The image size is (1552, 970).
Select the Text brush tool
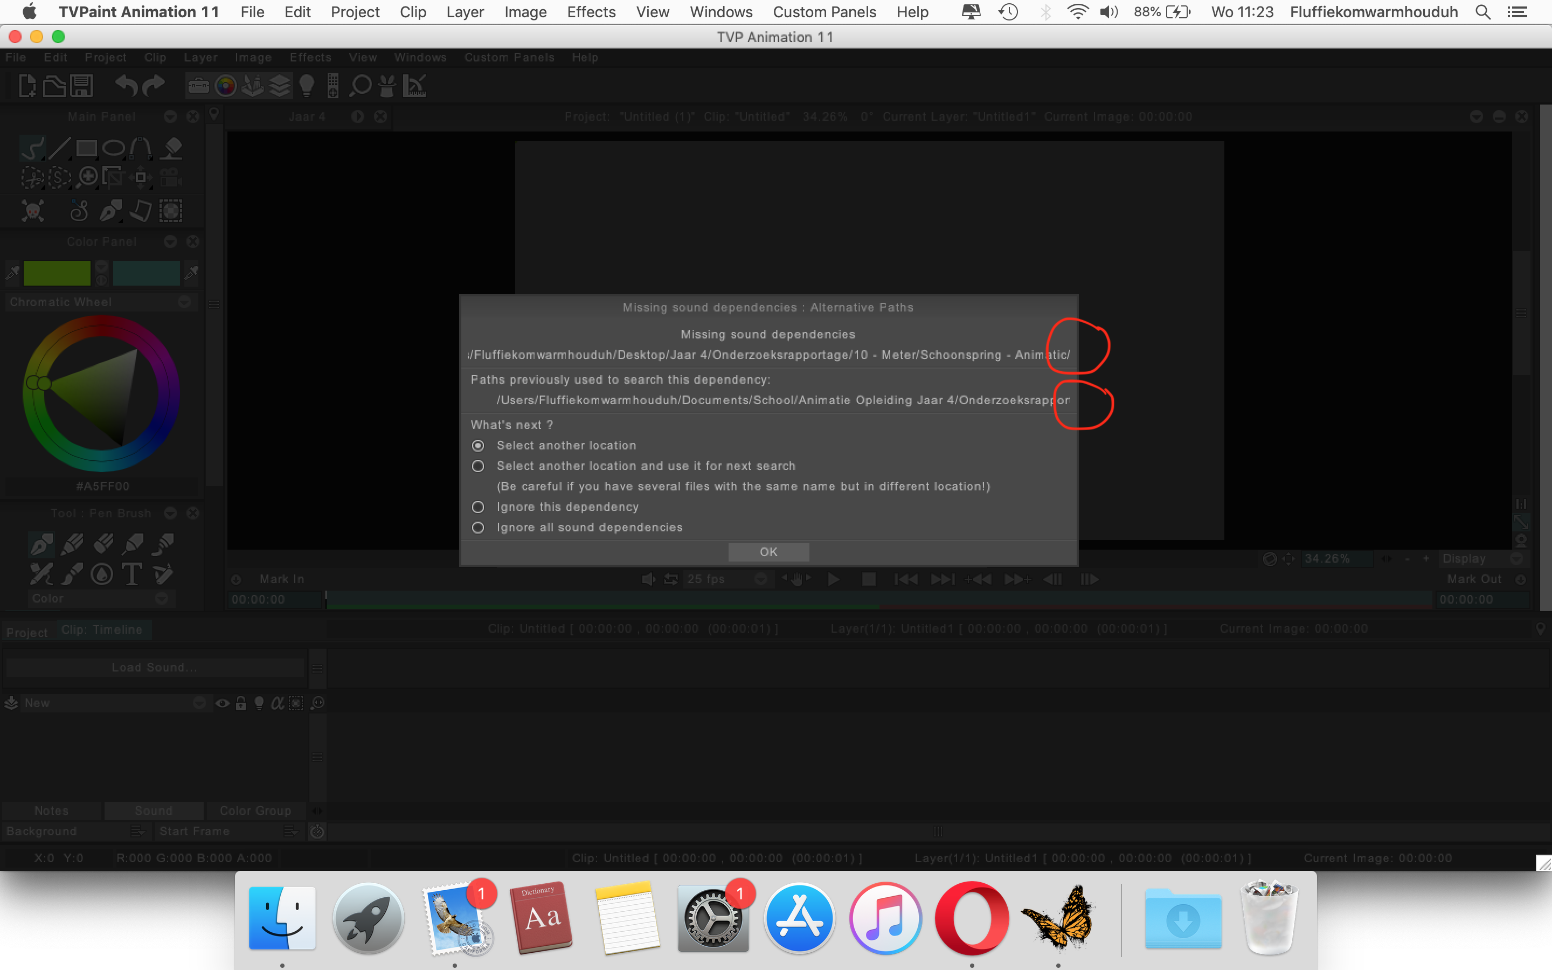pos(132,573)
